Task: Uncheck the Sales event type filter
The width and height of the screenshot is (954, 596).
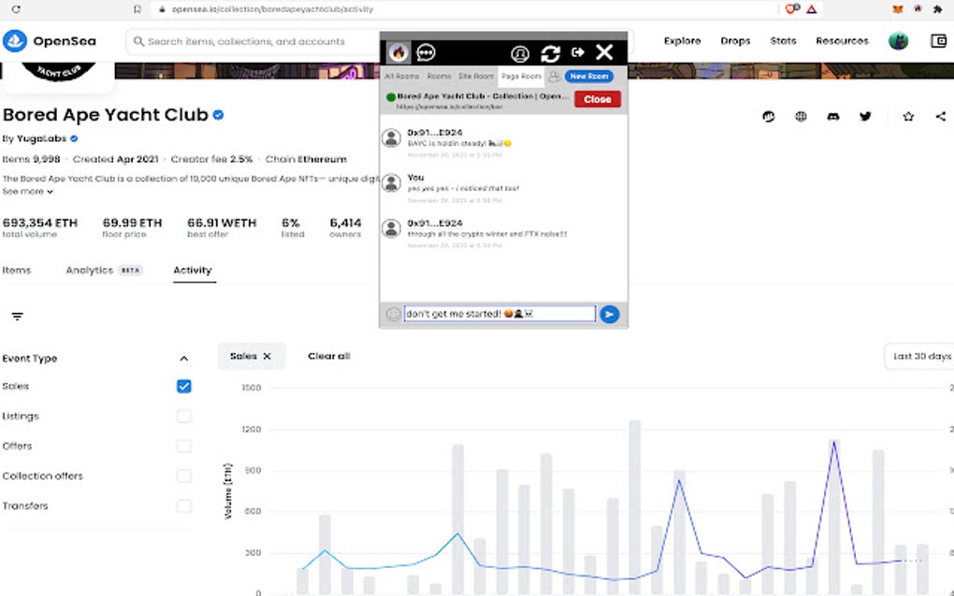Action: pos(183,386)
